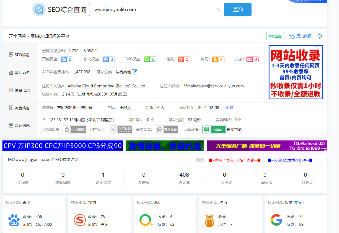The height and width of the screenshot is (233, 339).
Task: Click the ALEXA rank value 1,427,988
Action: tap(82, 72)
